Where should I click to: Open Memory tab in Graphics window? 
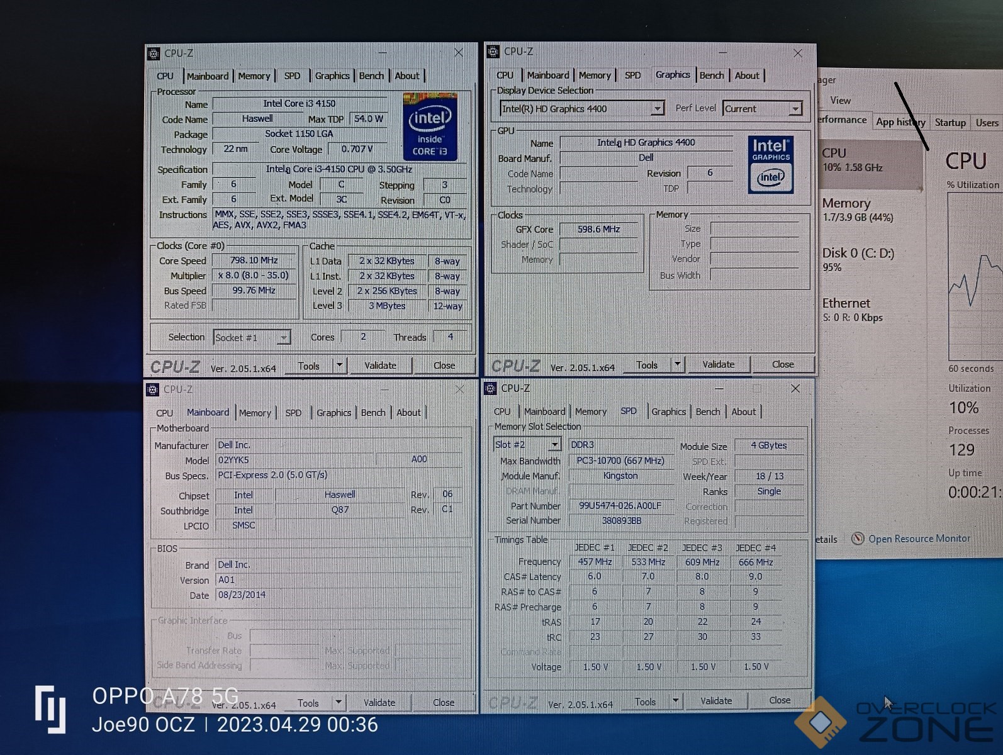click(595, 75)
